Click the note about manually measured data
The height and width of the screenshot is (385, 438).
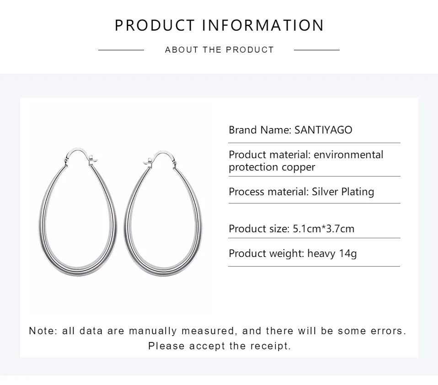tap(217, 331)
